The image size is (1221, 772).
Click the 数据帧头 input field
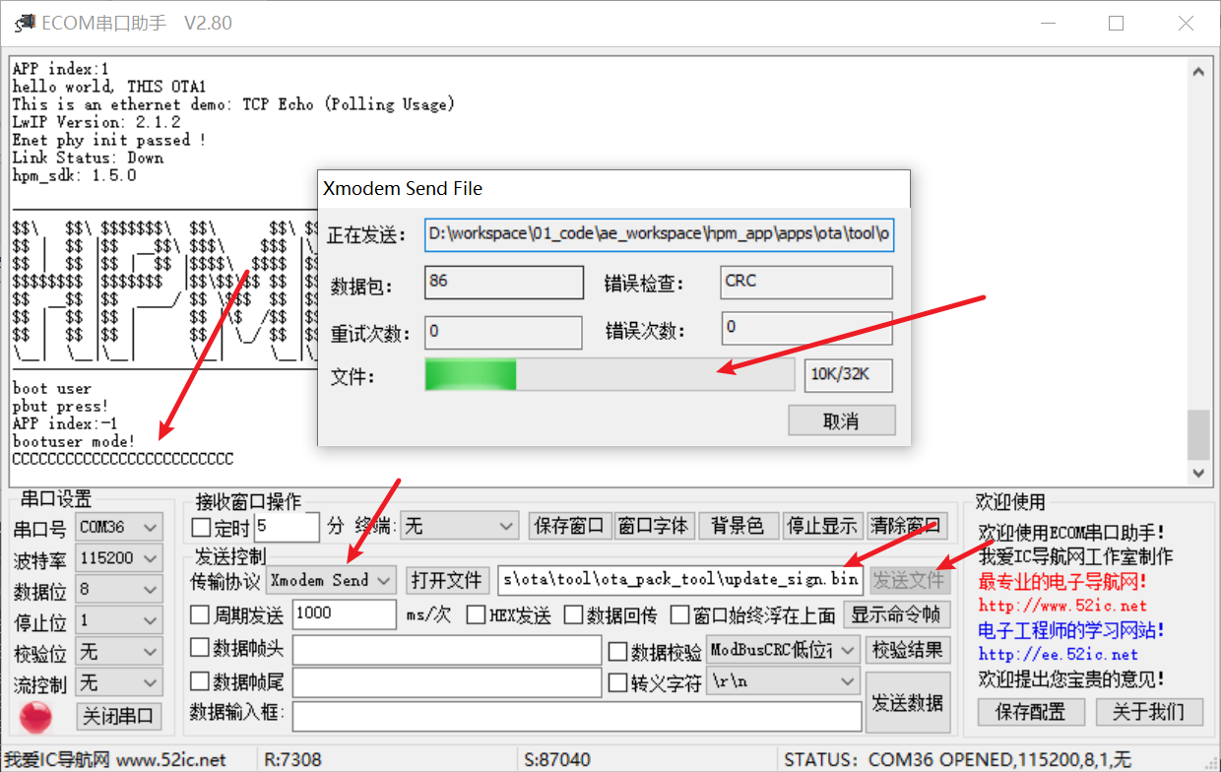click(447, 651)
